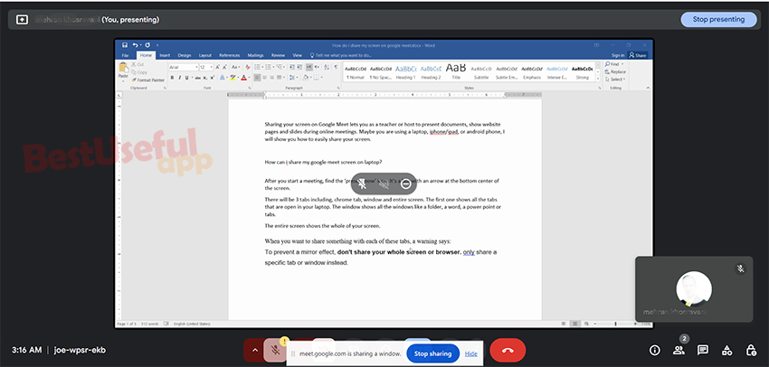
Task: Switch to the Layout ribbon tab
Action: pos(205,55)
